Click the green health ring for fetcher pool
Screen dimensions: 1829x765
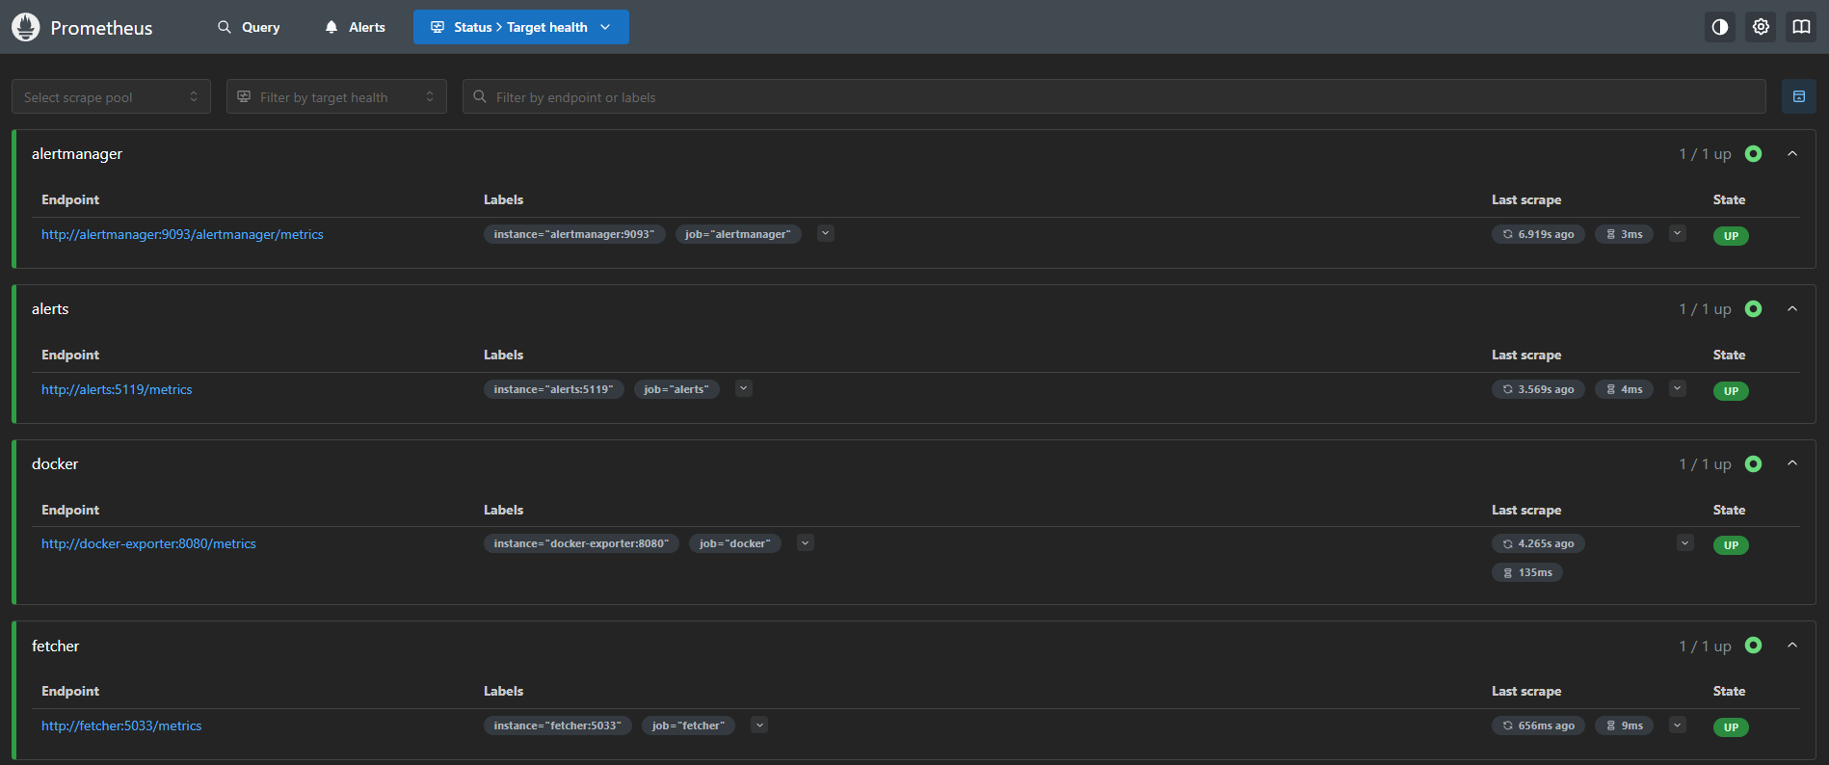(x=1754, y=646)
